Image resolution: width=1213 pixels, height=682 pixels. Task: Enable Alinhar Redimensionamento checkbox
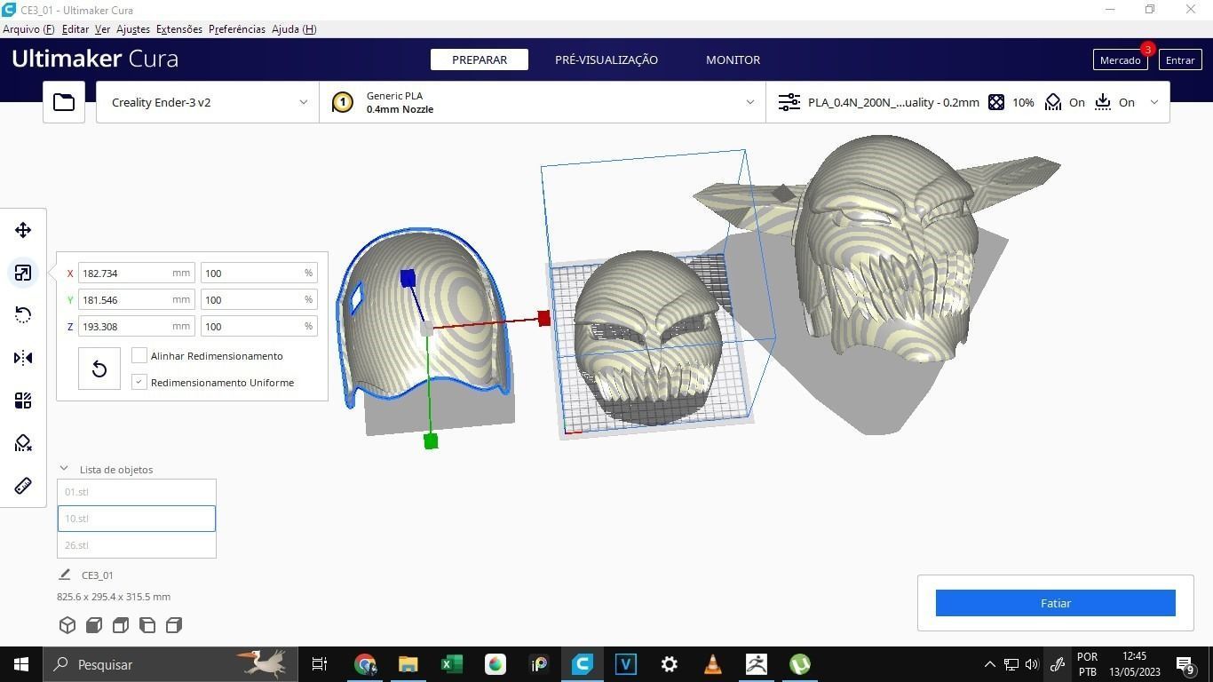139,355
